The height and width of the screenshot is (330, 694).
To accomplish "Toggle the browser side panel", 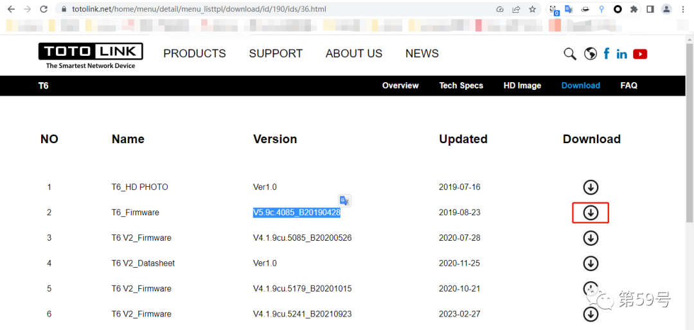I will pyautogui.click(x=650, y=9).
